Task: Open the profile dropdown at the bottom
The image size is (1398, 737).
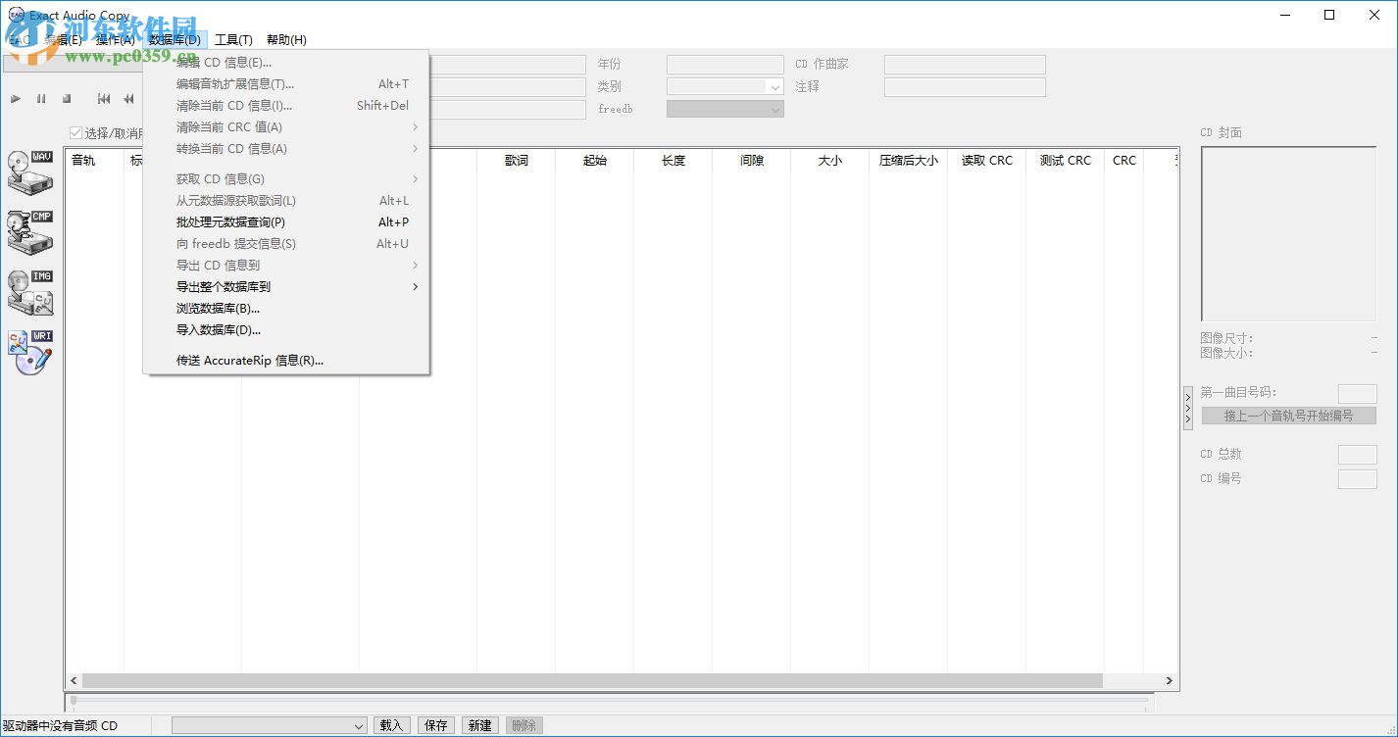Action: coord(359,725)
